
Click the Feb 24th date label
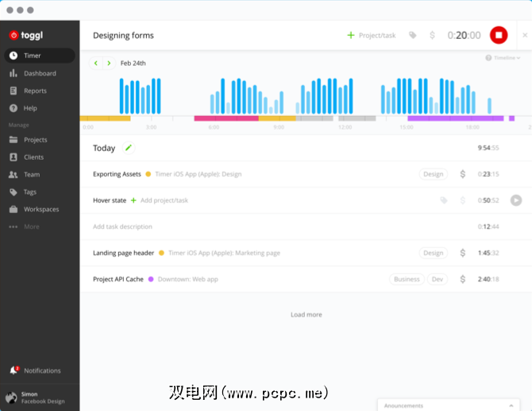pyautogui.click(x=133, y=63)
